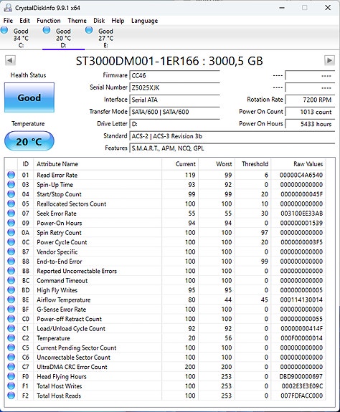Click Power On Count value 1013 count
Viewport: 340px width, 412px height.
click(310, 112)
